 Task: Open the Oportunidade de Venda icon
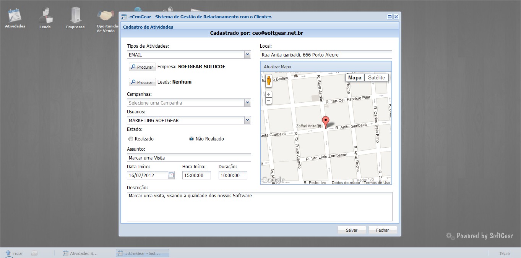pyautogui.click(x=105, y=19)
